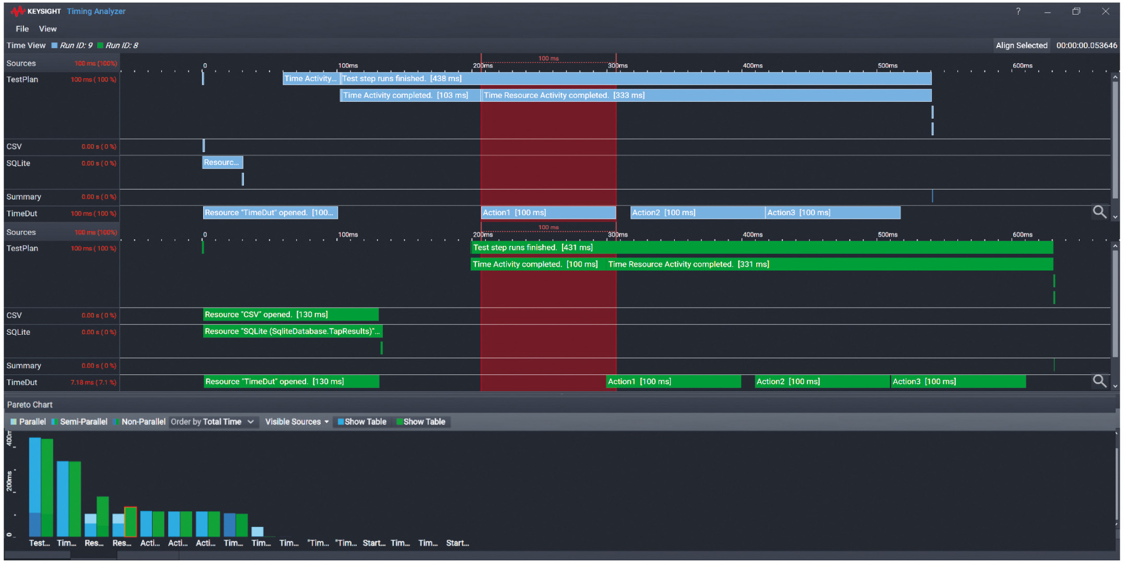Screen dimensions: 1124x563
Task: Open the Order by Total Time dropdown
Action: [x=213, y=422]
